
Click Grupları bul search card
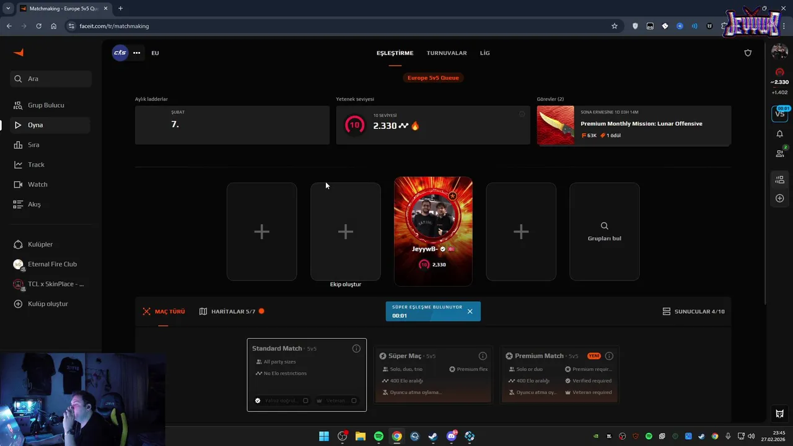(605, 232)
